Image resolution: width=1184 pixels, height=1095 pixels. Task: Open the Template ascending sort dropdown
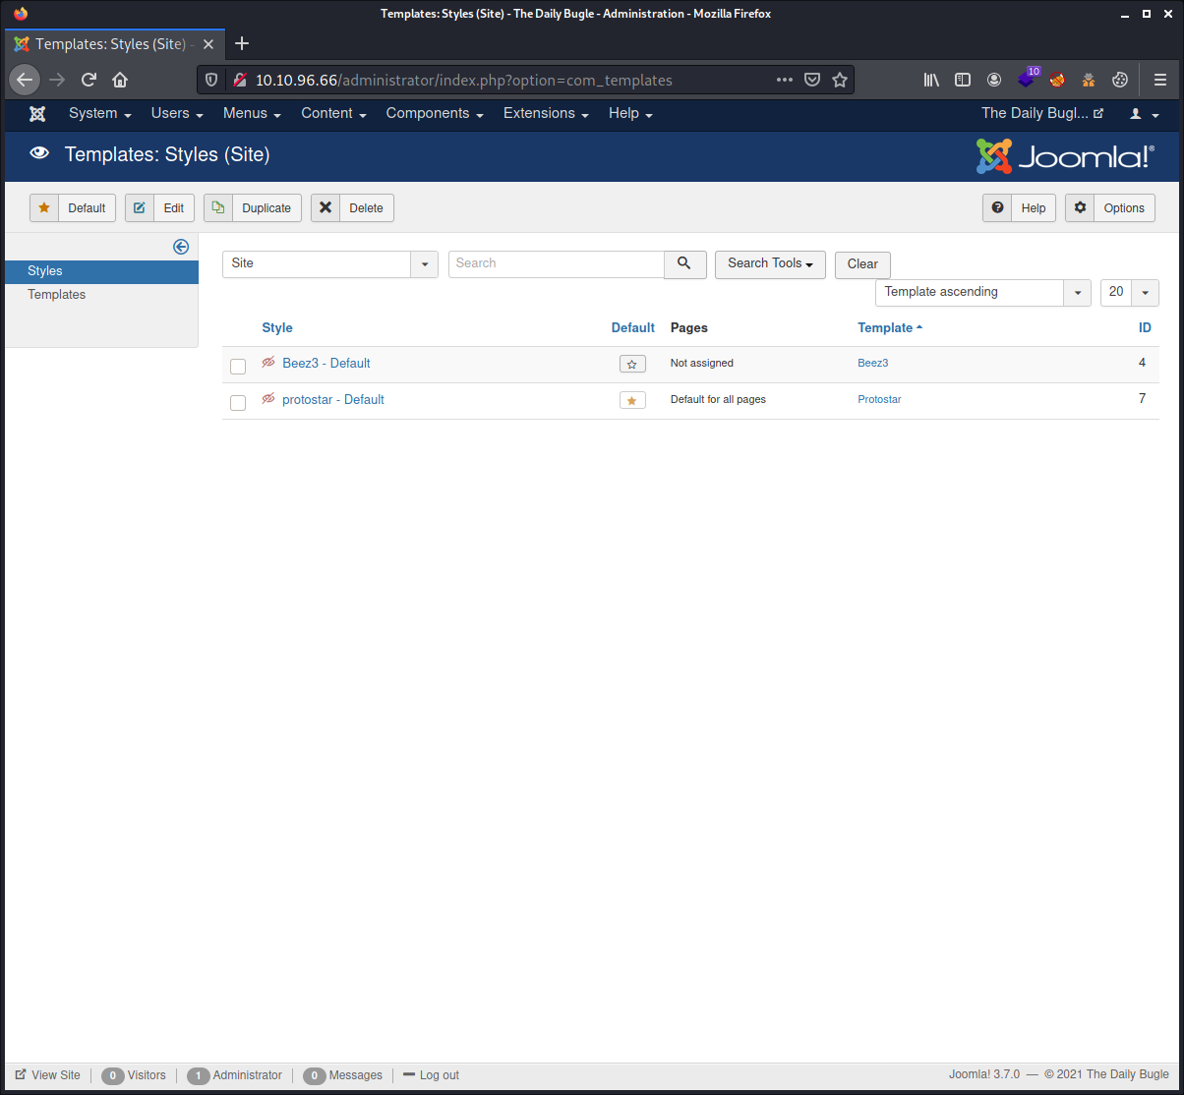click(x=983, y=293)
